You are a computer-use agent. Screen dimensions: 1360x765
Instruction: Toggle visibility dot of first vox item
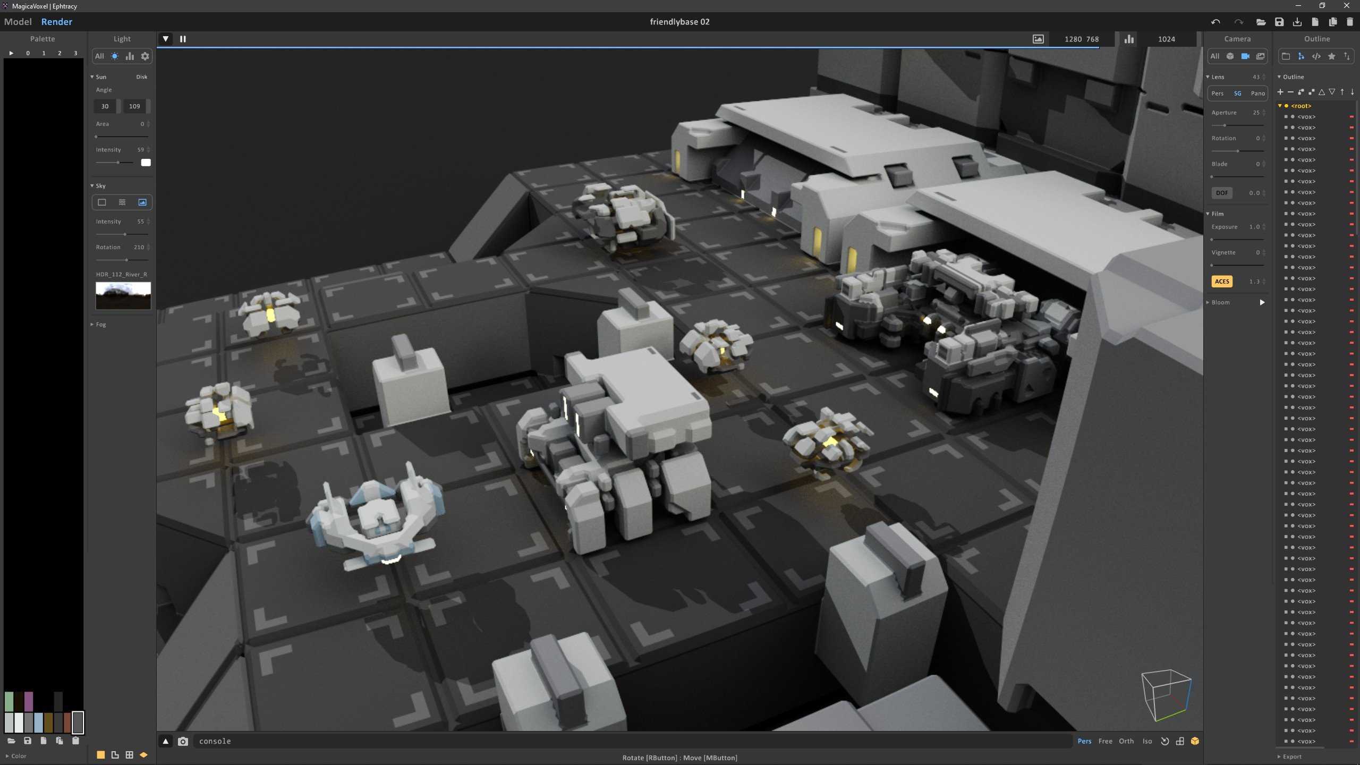click(1293, 117)
